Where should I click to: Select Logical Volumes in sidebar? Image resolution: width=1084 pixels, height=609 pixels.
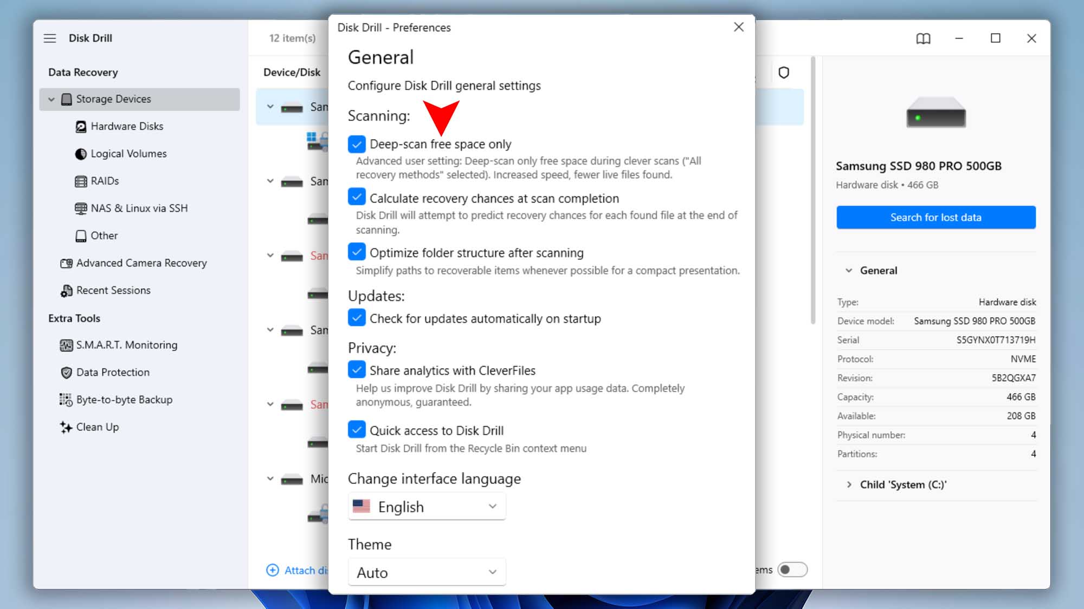pos(128,154)
